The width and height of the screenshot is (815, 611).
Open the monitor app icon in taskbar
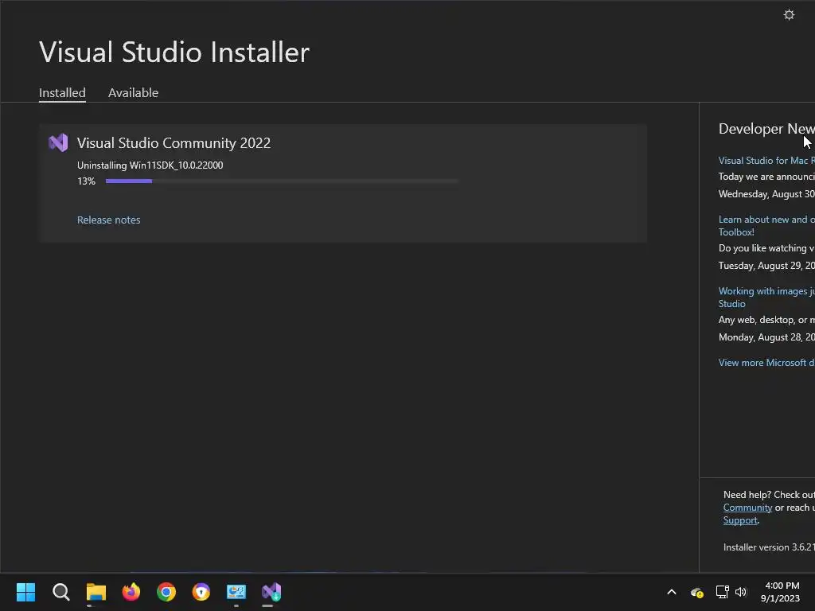(x=236, y=592)
